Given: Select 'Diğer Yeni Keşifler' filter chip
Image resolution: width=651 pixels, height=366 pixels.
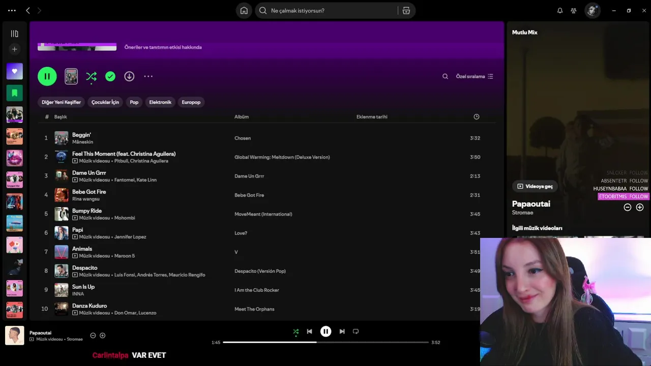Looking at the screenshot, I should 61,102.
